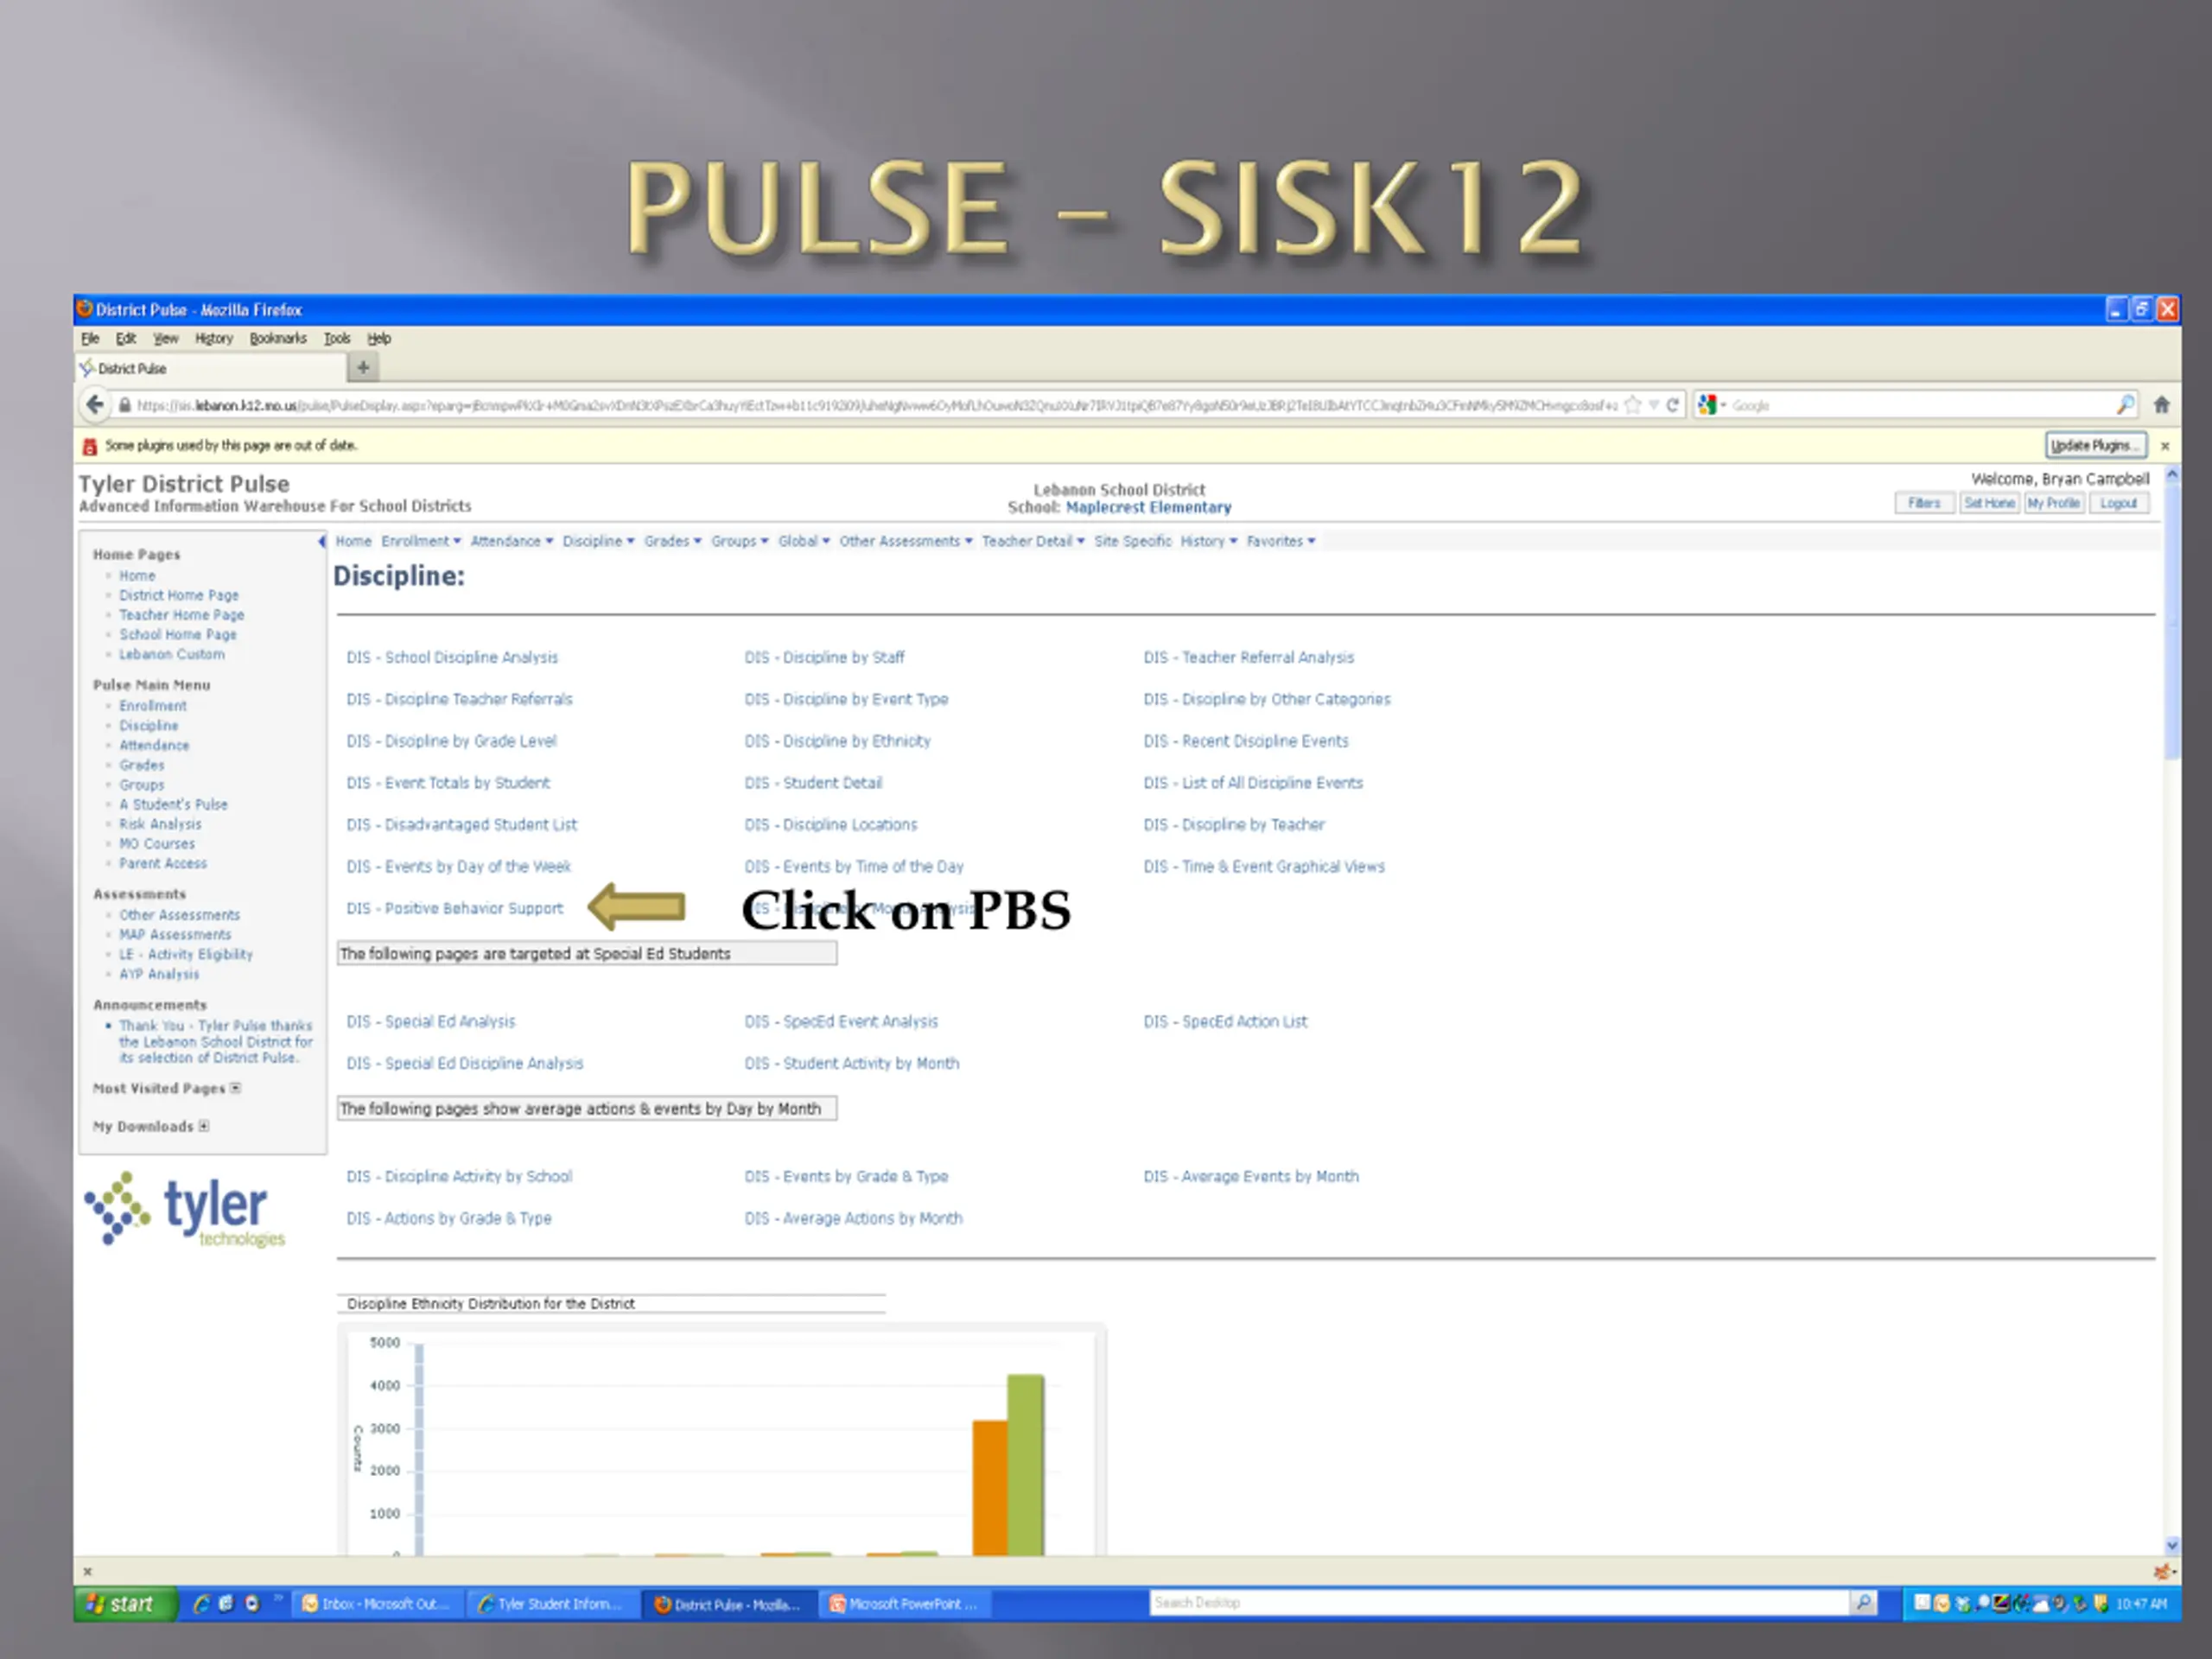Click the Windows Start button

125,1604
